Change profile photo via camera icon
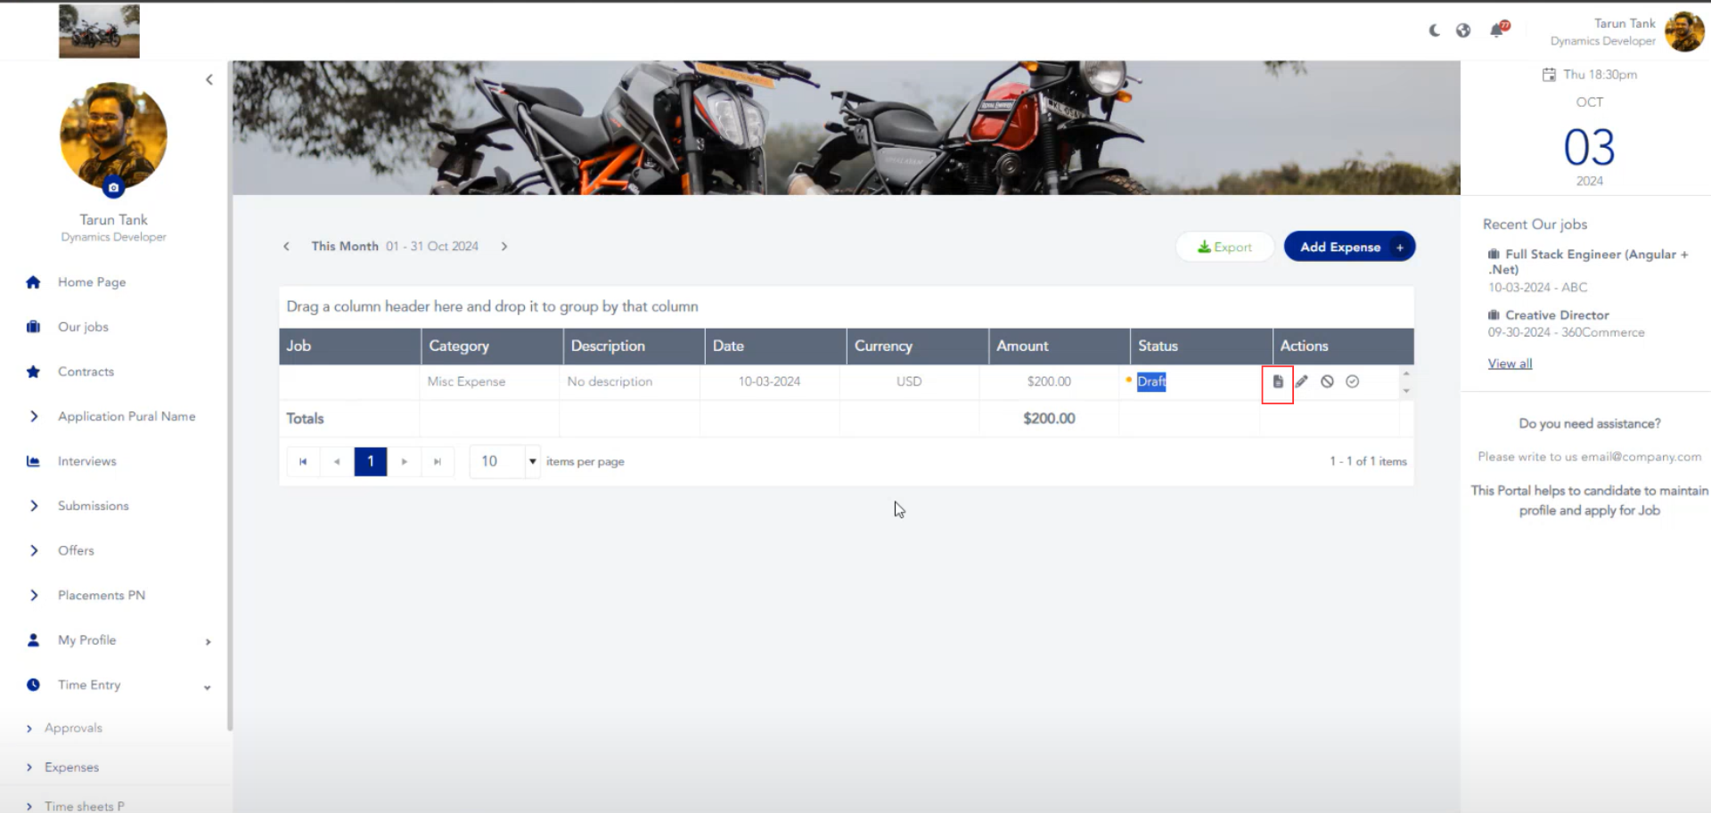The image size is (1711, 813). click(113, 188)
